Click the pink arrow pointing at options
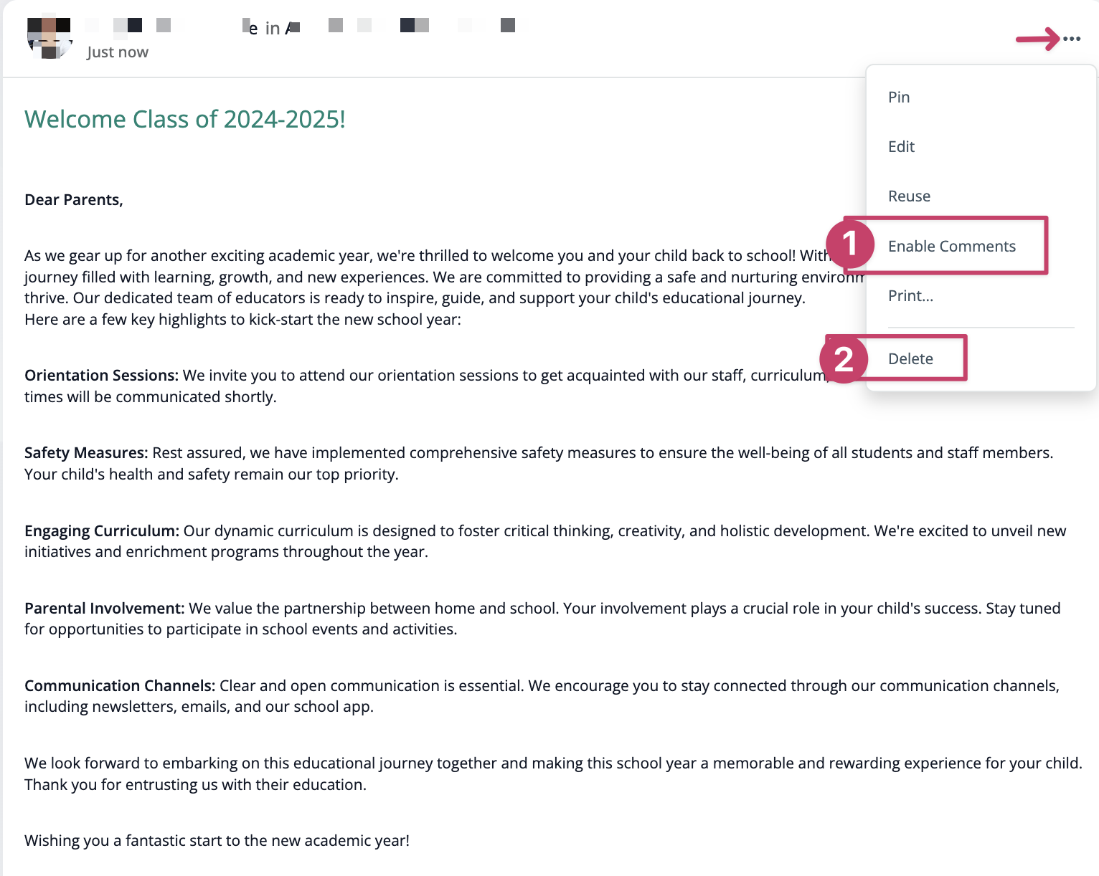Image resolution: width=1099 pixels, height=876 pixels. tap(1037, 39)
